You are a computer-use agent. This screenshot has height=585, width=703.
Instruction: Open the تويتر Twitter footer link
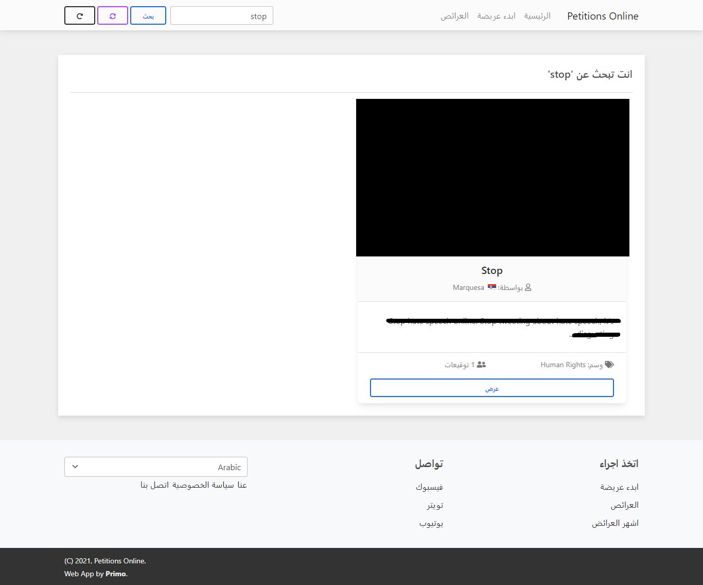(x=435, y=505)
